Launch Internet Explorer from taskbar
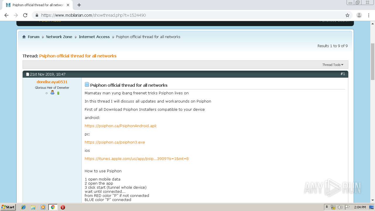This screenshot has width=375, height=211. coord(23,207)
